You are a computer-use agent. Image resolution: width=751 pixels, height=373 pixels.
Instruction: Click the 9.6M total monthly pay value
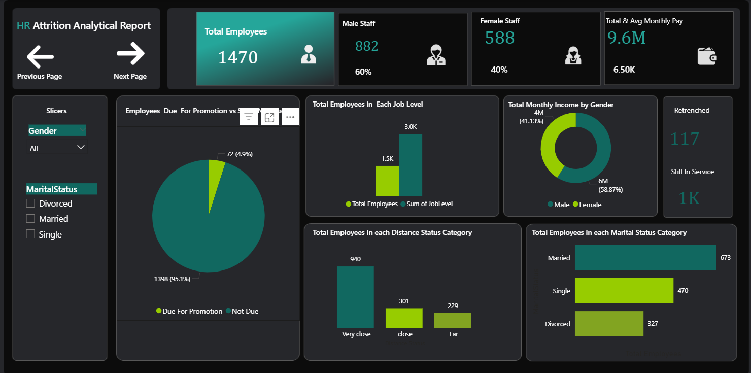click(x=627, y=37)
